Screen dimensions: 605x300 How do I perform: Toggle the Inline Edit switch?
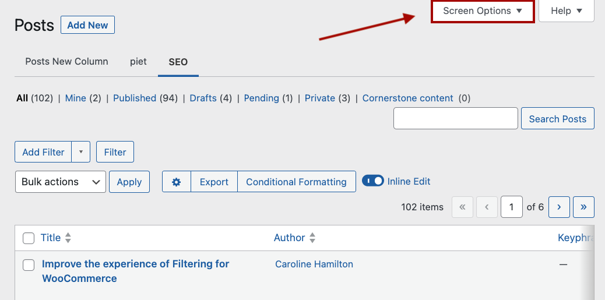tap(373, 181)
